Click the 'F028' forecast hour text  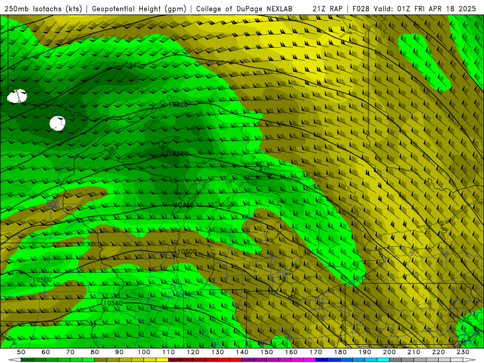click(361, 9)
